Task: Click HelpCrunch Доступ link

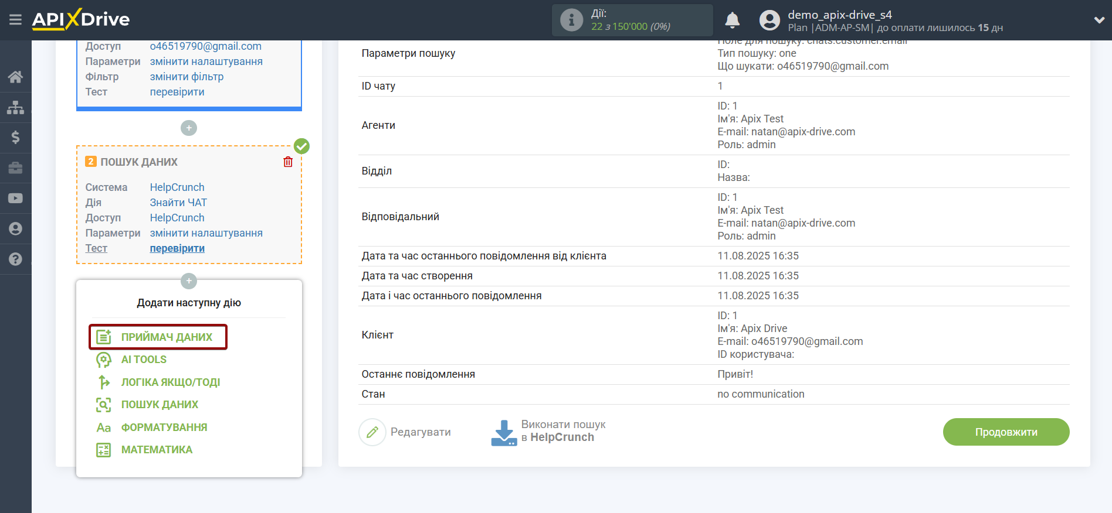Action: (x=177, y=218)
